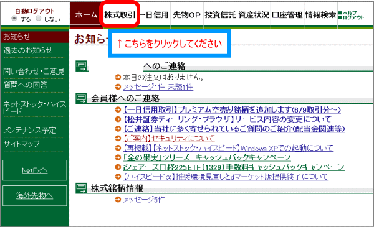This screenshot has width=374, height=227.
Task: Open 質問への回答 in the sidebar
Action: [26, 85]
